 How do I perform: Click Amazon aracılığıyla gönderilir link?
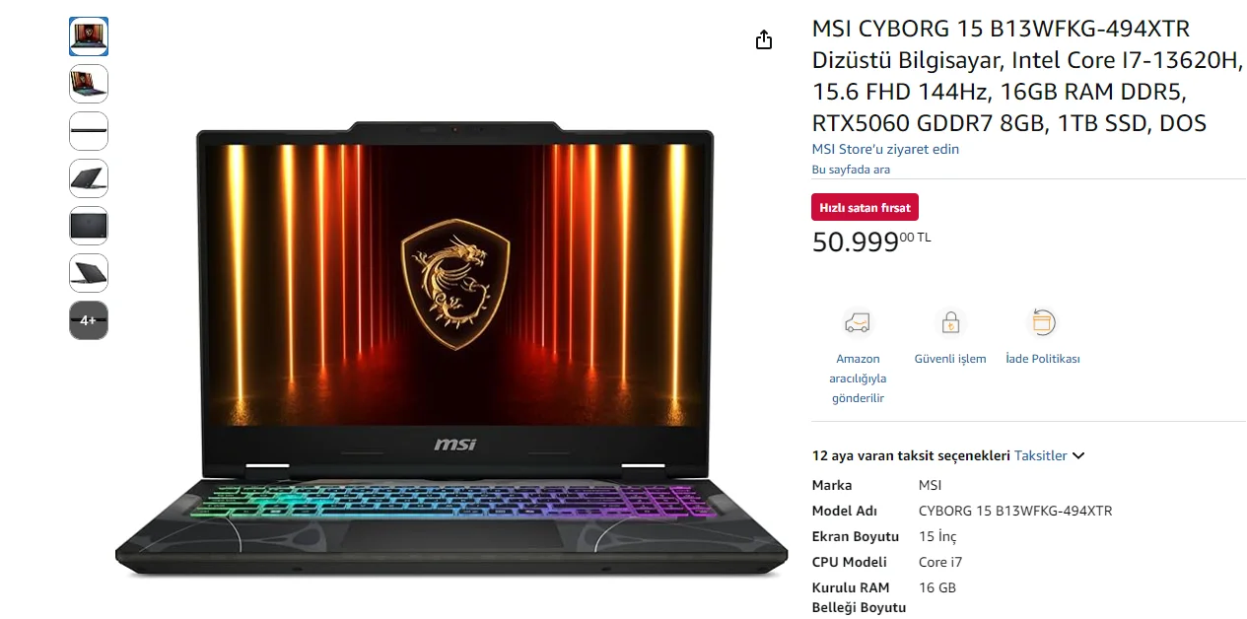[x=858, y=378]
